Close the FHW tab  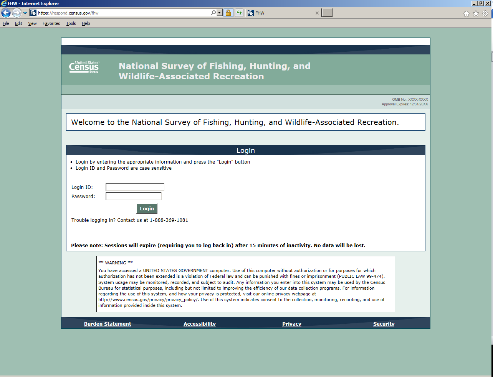pos(317,13)
